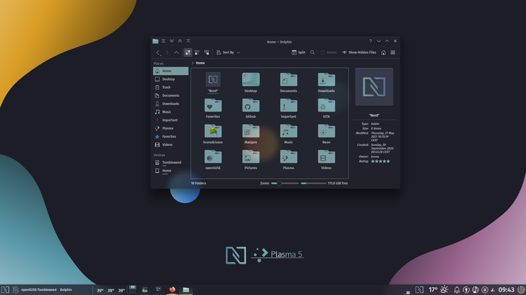The height and width of the screenshot is (295, 526).
Task: Switch to Compact view mode
Action: coord(197,52)
